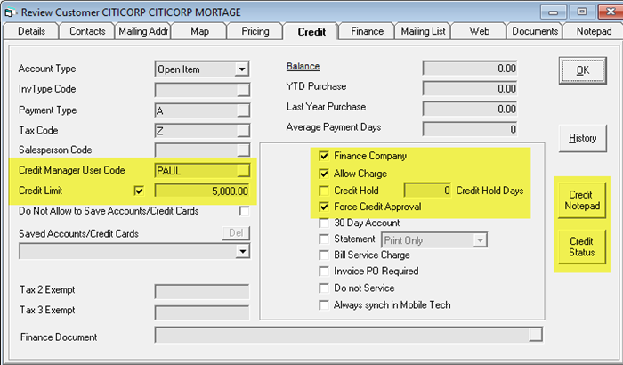Expand the Statement Print Only dropdown
Image resolution: width=623 pixels, height=365 pixels.
pos(480,240)
